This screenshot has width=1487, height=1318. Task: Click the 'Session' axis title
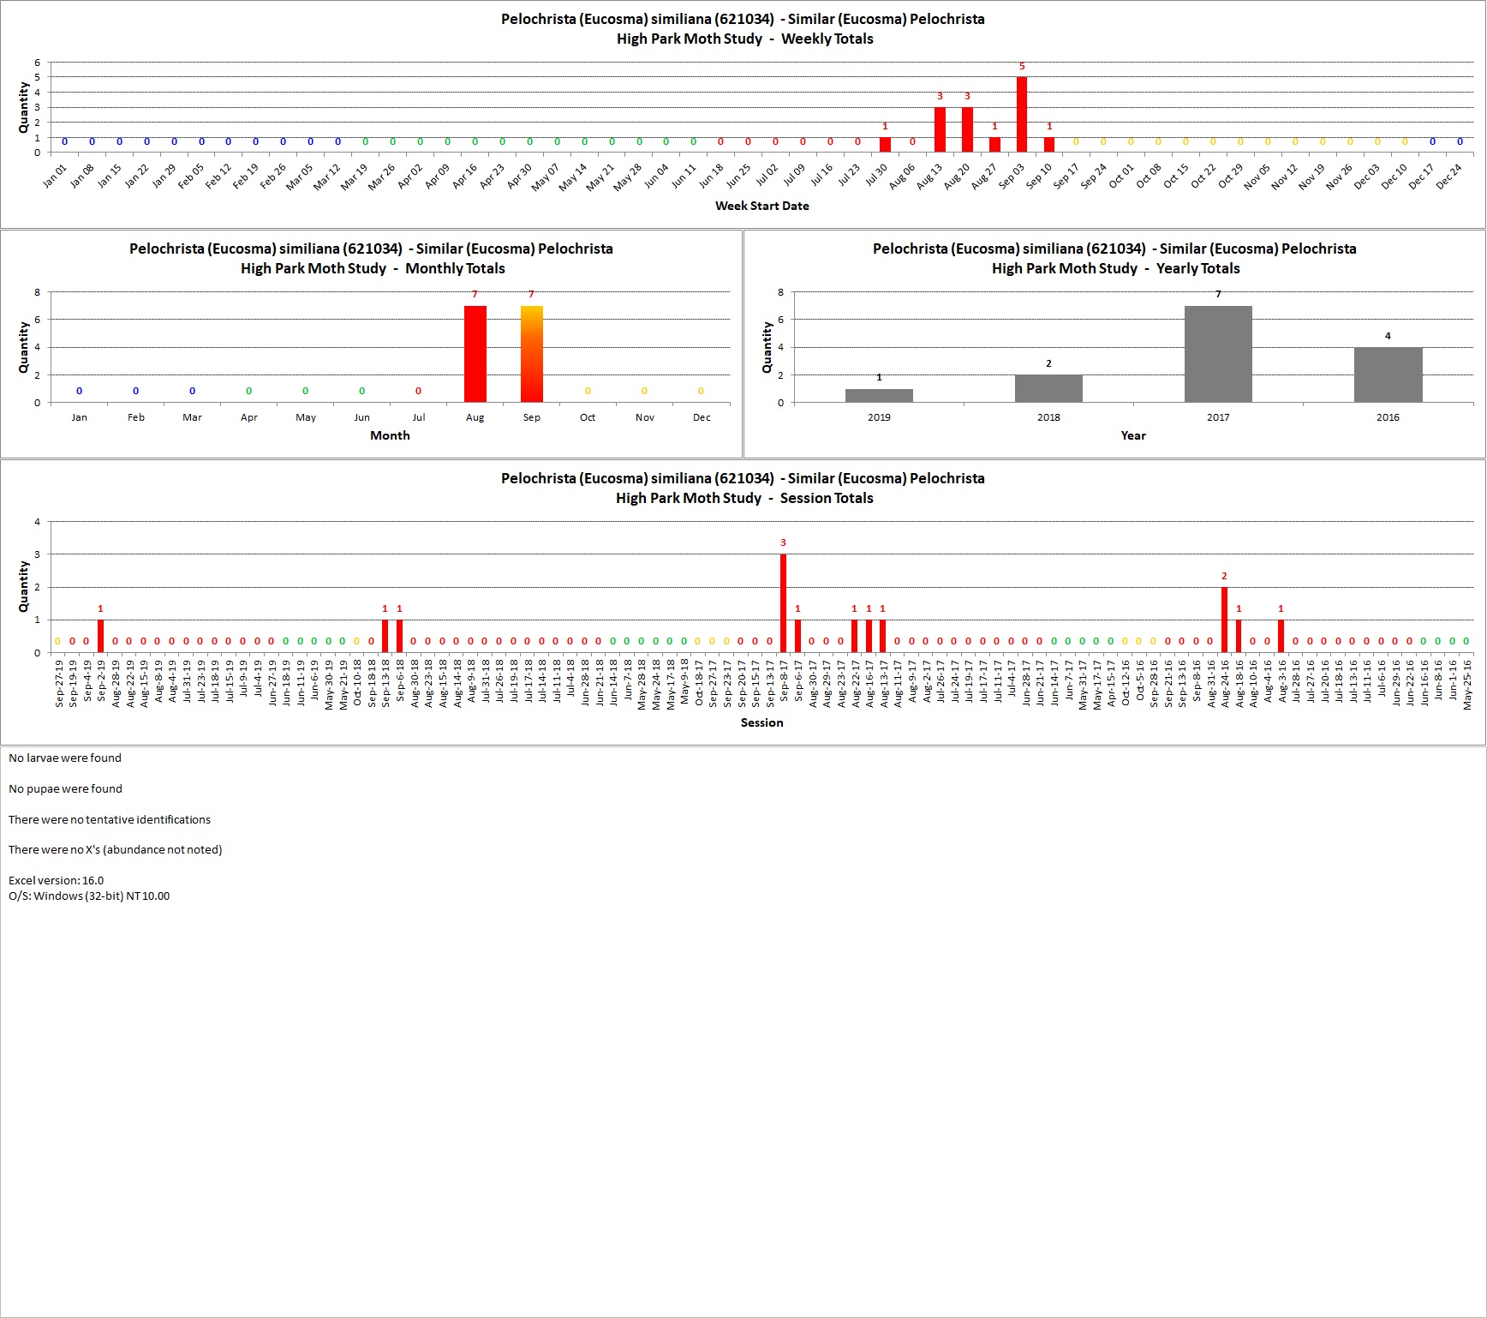tap(762, 722)
